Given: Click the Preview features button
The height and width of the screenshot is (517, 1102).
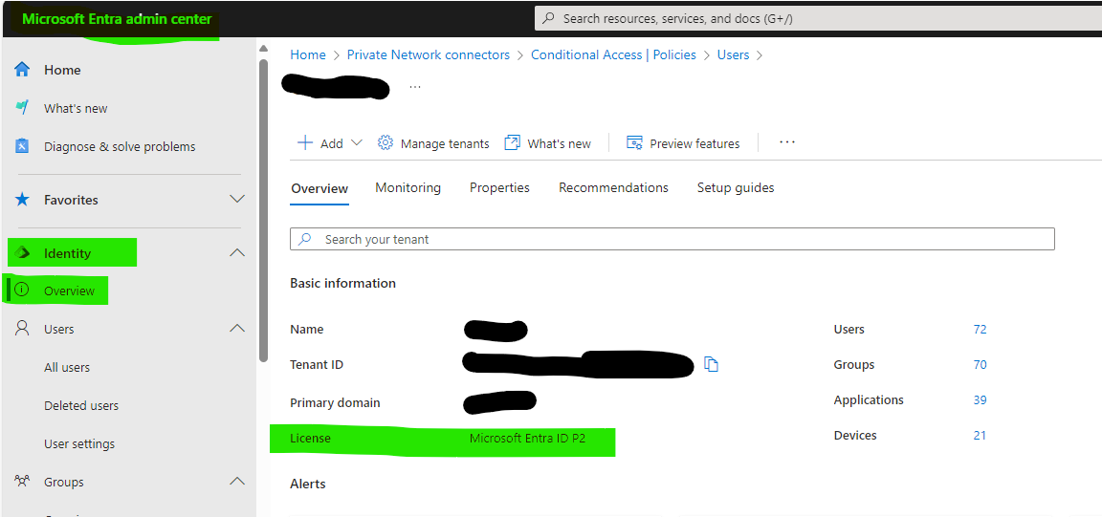Looking at the screenshot, I should point(683,143).
